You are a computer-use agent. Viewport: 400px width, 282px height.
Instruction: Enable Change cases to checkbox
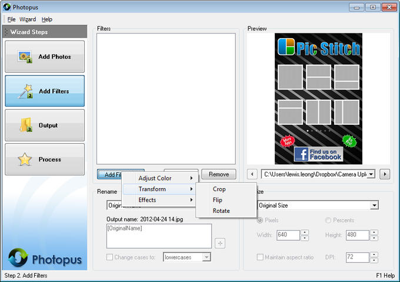tap(109, 257)
